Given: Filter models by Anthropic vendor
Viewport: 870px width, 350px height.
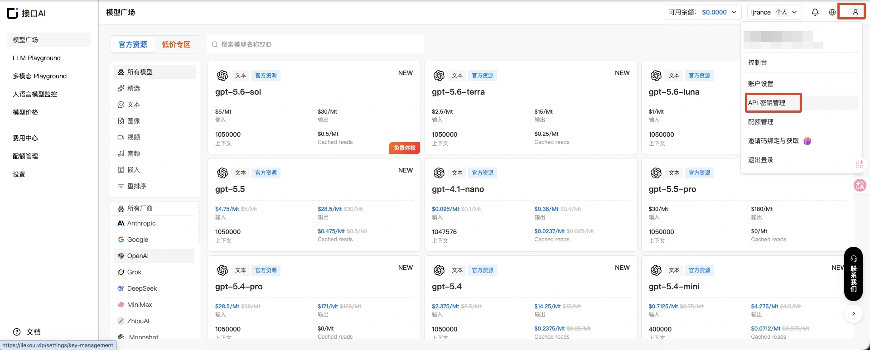Looking at the screenshot, I should tap(154, 223).
